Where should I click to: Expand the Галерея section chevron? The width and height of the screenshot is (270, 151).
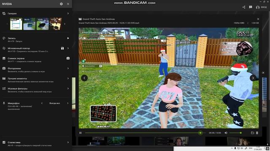pyautogui.click(x=68, y=13)
